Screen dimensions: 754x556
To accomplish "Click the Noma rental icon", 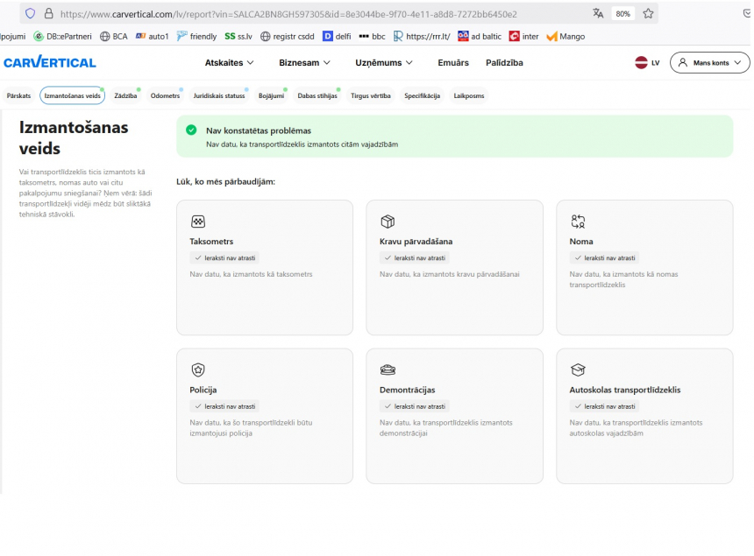I will click(x=578, y=222).
